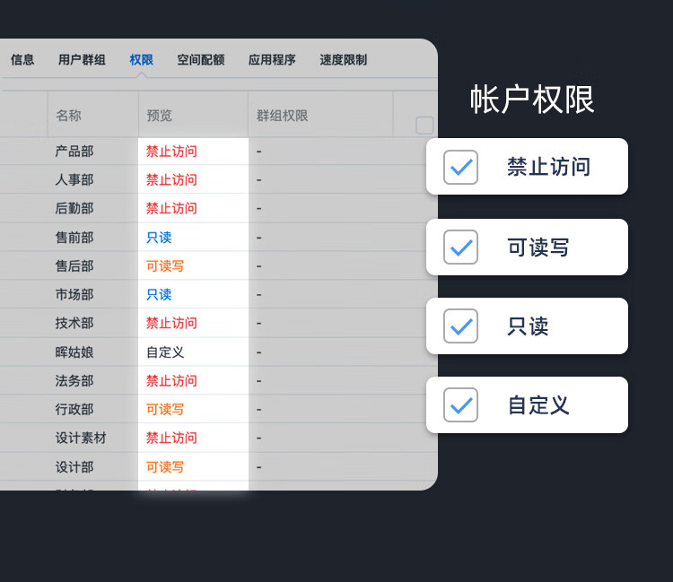
Task: Click 可读写 preview for 售后部
Action: [x=165, y=266]
